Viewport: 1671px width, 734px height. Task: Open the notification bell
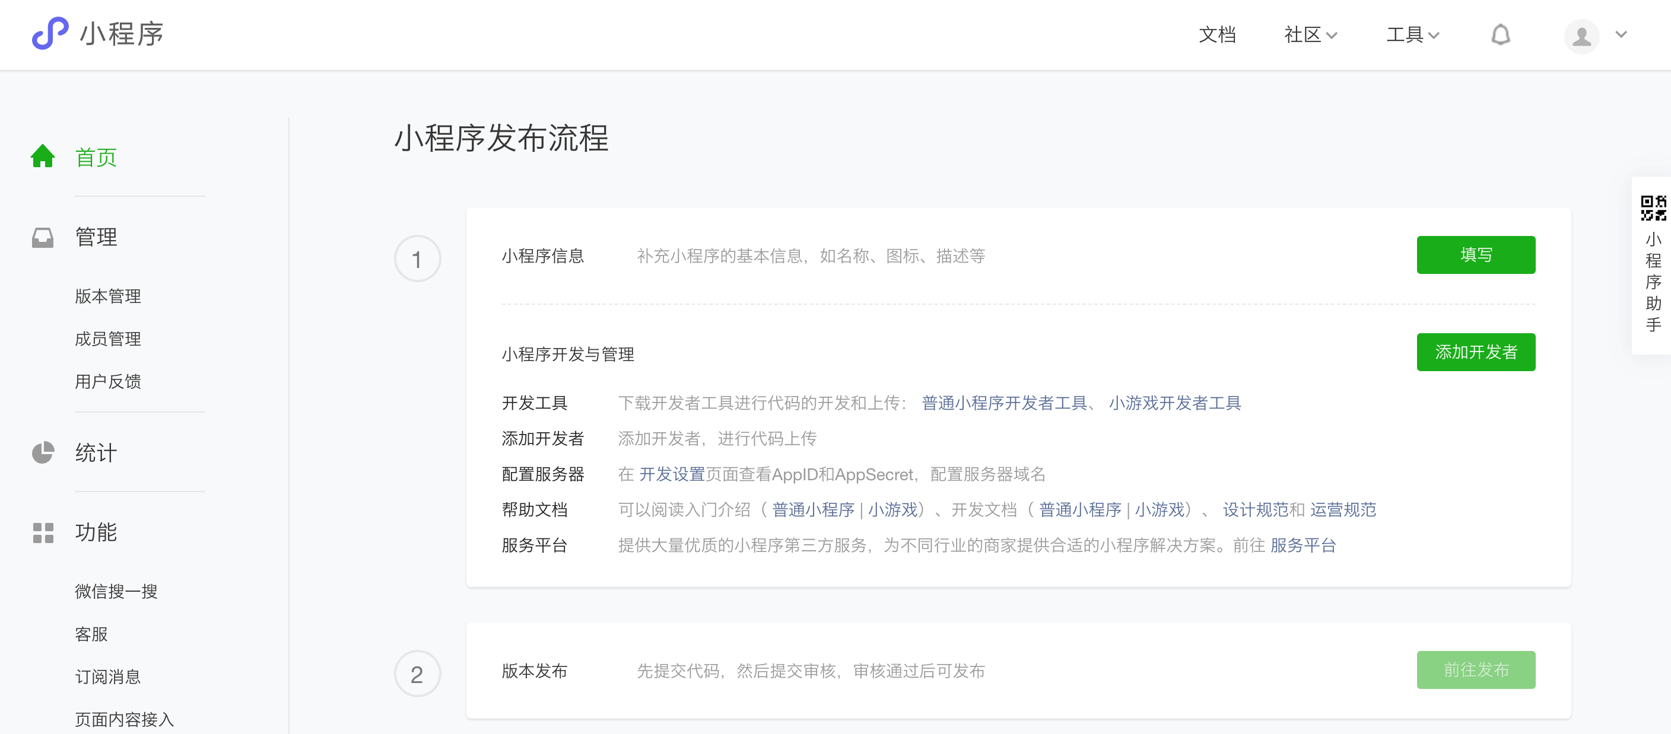pyautogui.click(x=1500, y=34)
